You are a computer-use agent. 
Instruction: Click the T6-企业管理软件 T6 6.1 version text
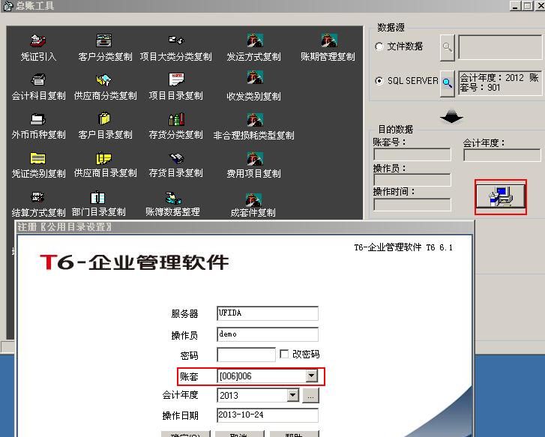(403, 247)
